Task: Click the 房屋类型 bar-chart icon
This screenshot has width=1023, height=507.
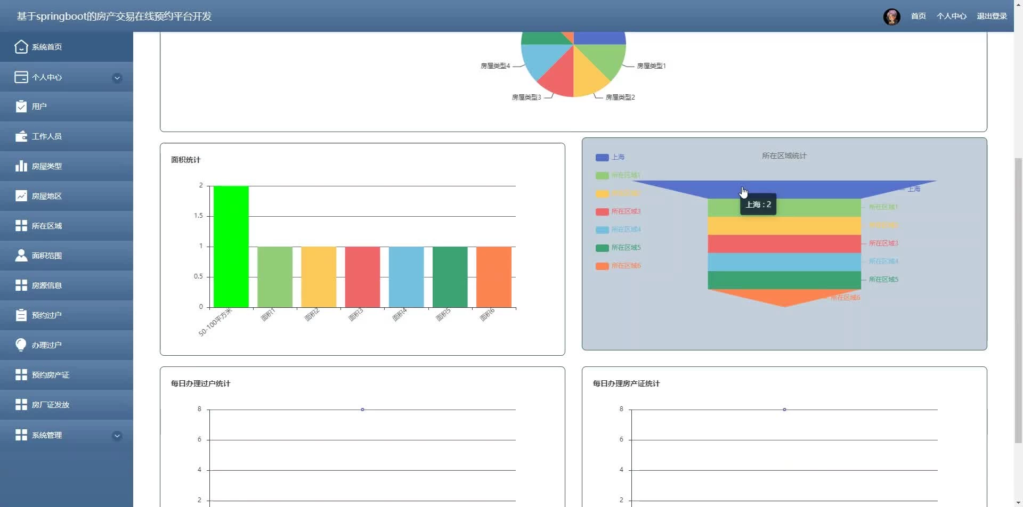Action: [21, 166]
